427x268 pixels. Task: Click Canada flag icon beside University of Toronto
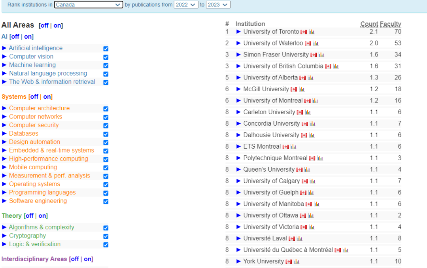click(304, 32)
